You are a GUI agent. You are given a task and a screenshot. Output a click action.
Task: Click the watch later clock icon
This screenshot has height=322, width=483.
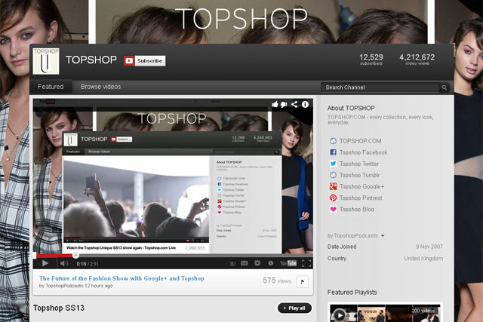[x=271, y=263]
